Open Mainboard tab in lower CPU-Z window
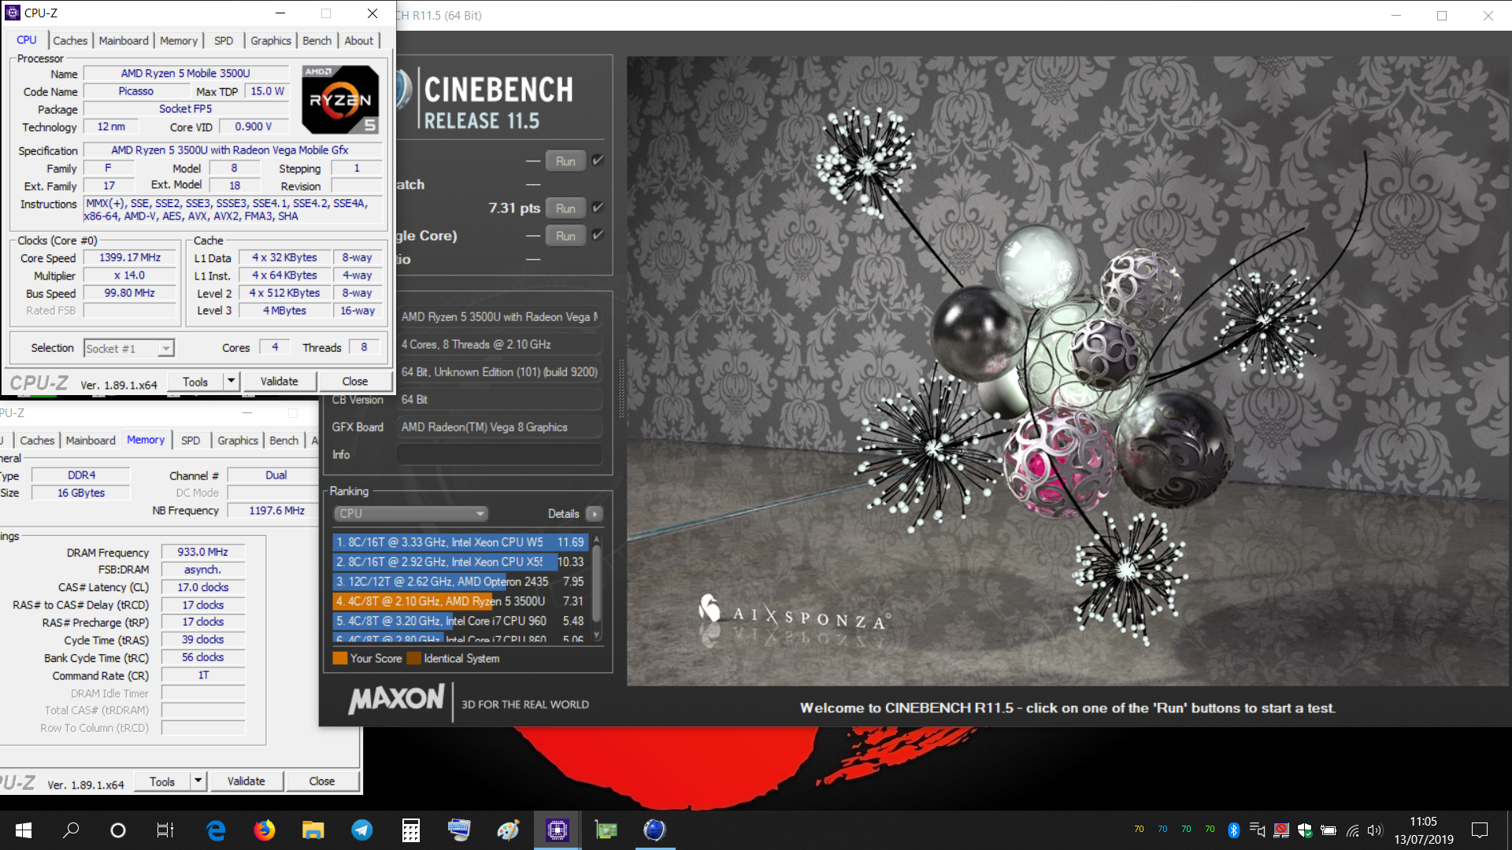Viewport: 1512px width, 850px height. point(91,441)
